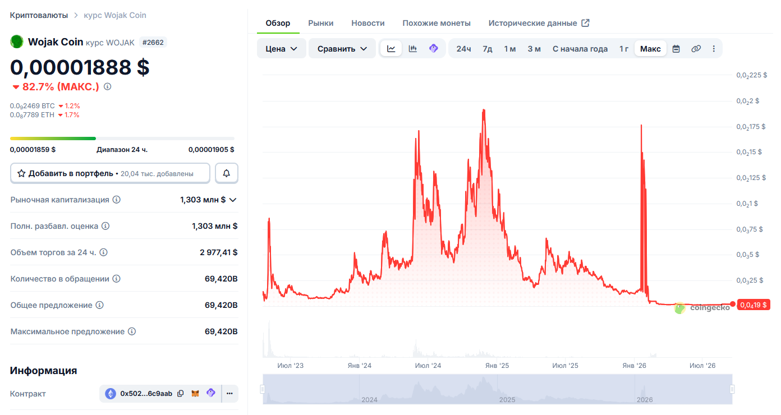Open the Сравнить dropdown
Screen dimensions: 781x415
click(342, 49)
